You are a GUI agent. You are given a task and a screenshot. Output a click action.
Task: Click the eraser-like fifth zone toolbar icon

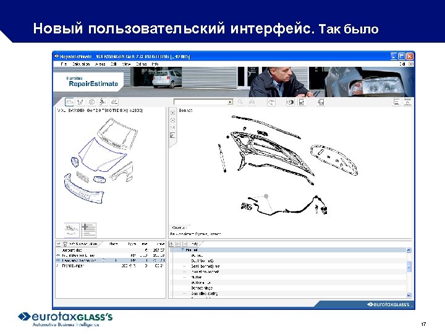pyautogui.click(x=114, y=102)
